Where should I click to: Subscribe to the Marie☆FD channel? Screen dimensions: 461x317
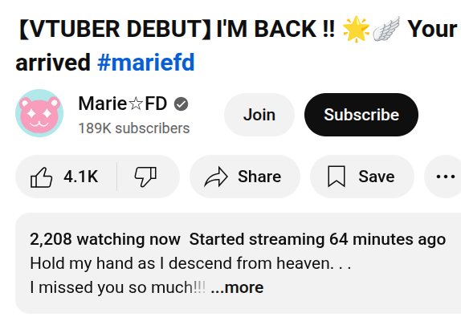(x=361, y=115)
